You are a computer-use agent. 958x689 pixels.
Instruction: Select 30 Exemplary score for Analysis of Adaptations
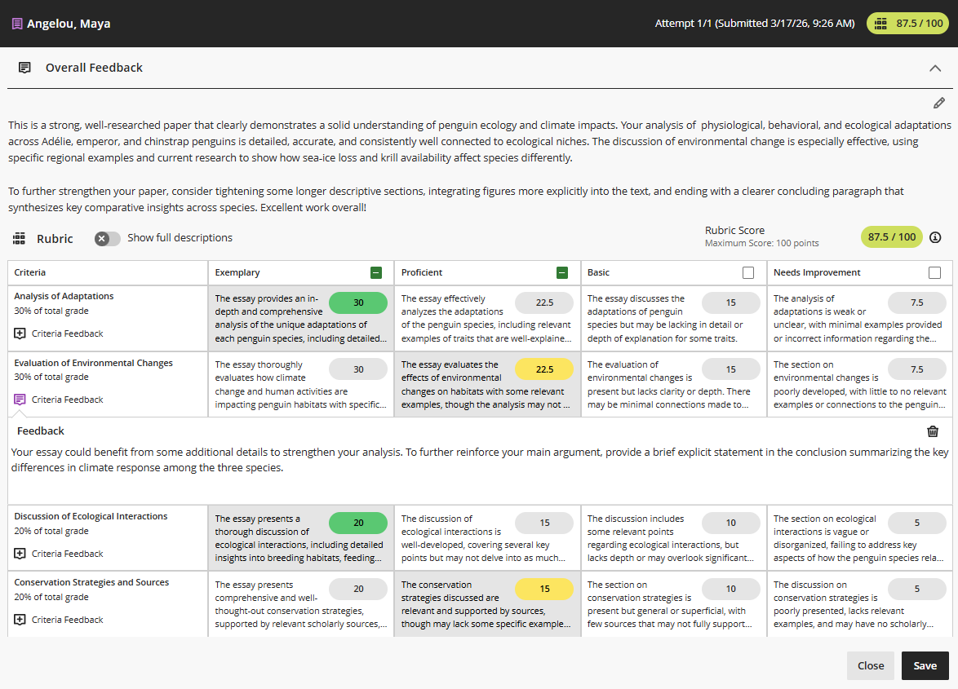(358, 303)
